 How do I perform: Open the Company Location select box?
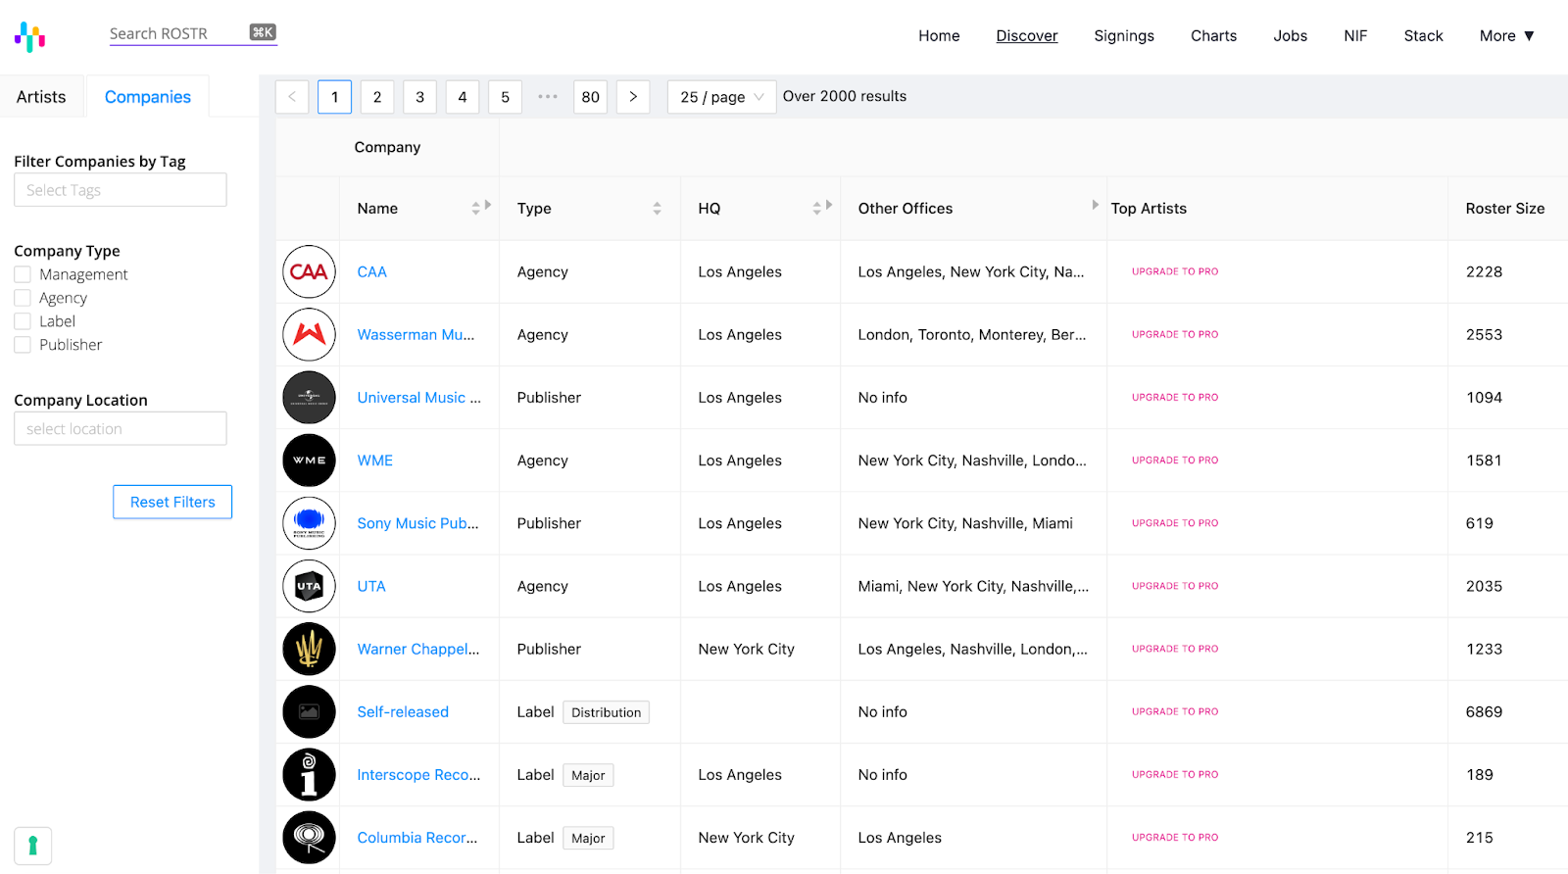click(x=121, y=429)
